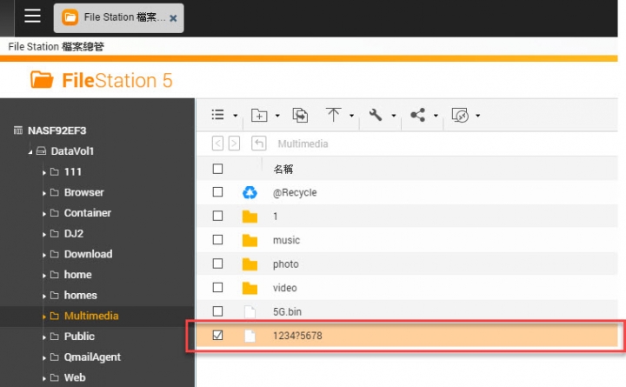The image size is (626, 387).
Task: Expand the 111 folder node
Action: point(44,172)
